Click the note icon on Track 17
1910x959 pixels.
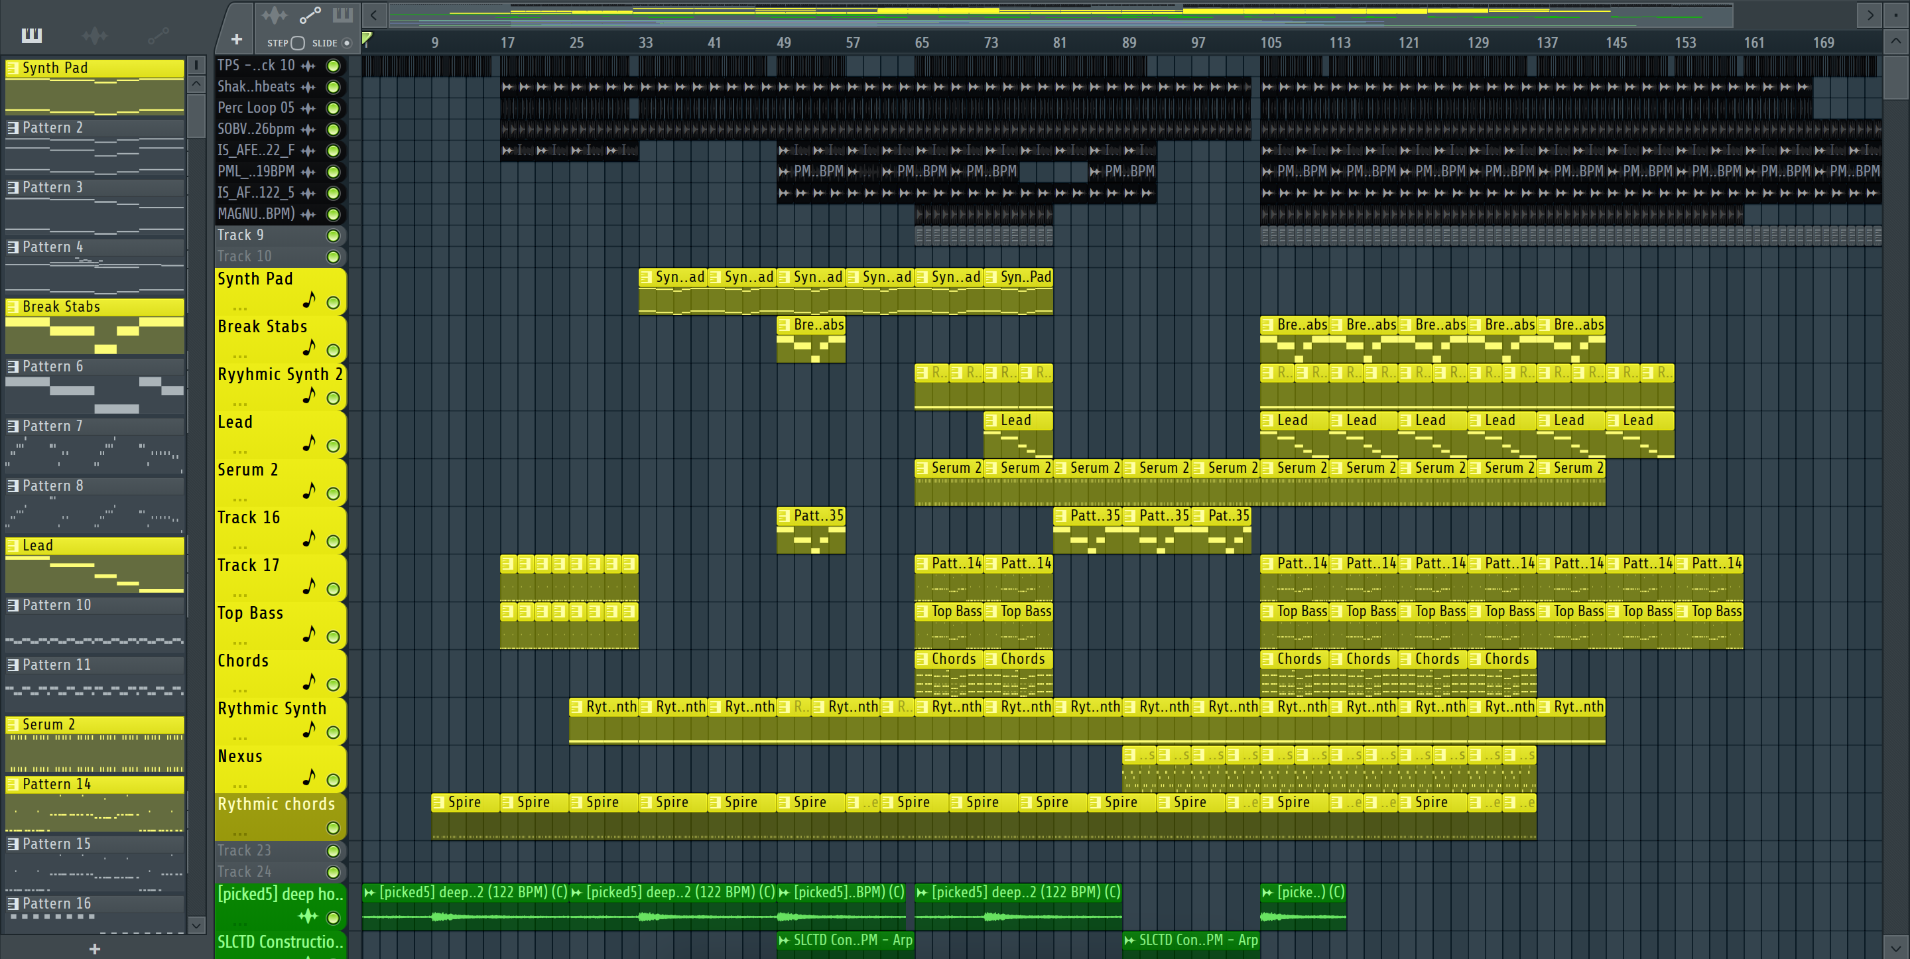(309, 586)
